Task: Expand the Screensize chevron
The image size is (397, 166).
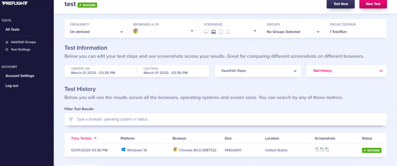Action: click(x=255, y=31)
